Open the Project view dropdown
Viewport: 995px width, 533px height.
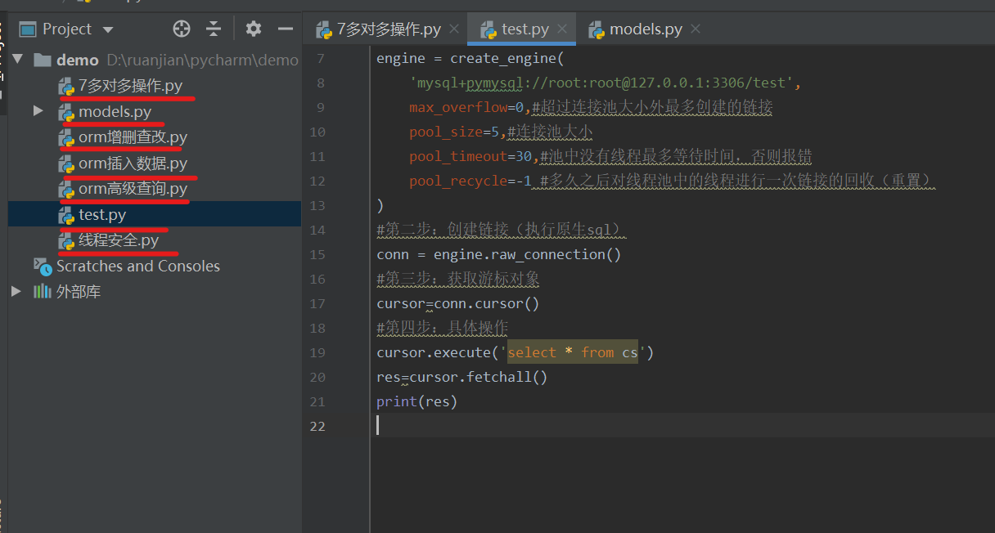click(108, 29)
